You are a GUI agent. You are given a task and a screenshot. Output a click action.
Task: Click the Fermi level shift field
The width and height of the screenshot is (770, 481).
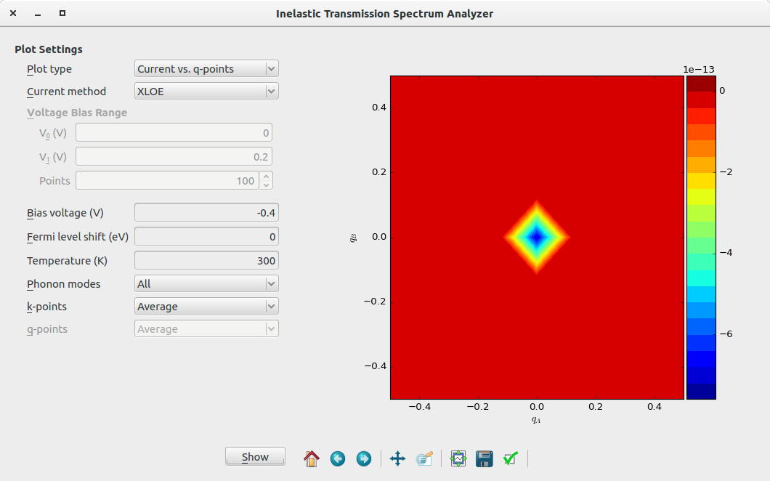coord(206,237)
